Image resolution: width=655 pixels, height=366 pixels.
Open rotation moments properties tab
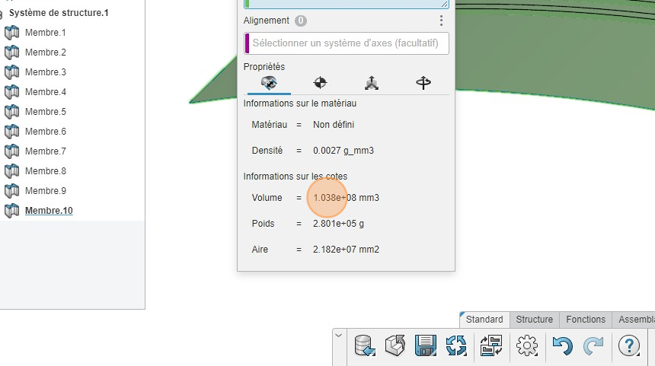coord(423,83)
